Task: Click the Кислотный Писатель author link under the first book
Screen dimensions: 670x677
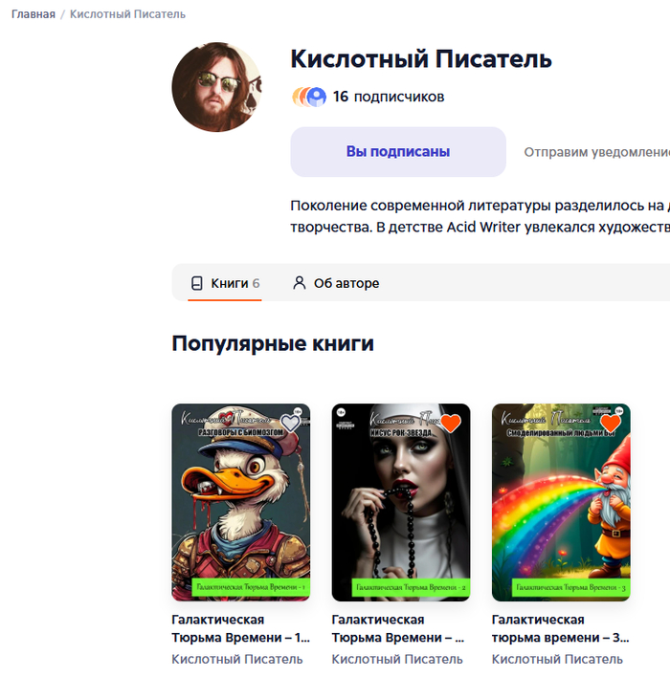Action: [x=236, y=659]
